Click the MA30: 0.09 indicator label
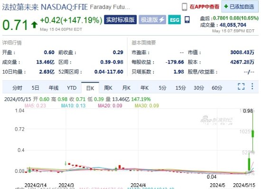Image resolution: width=261 pixels, height=189 pixels. click(x=147, y=105)
